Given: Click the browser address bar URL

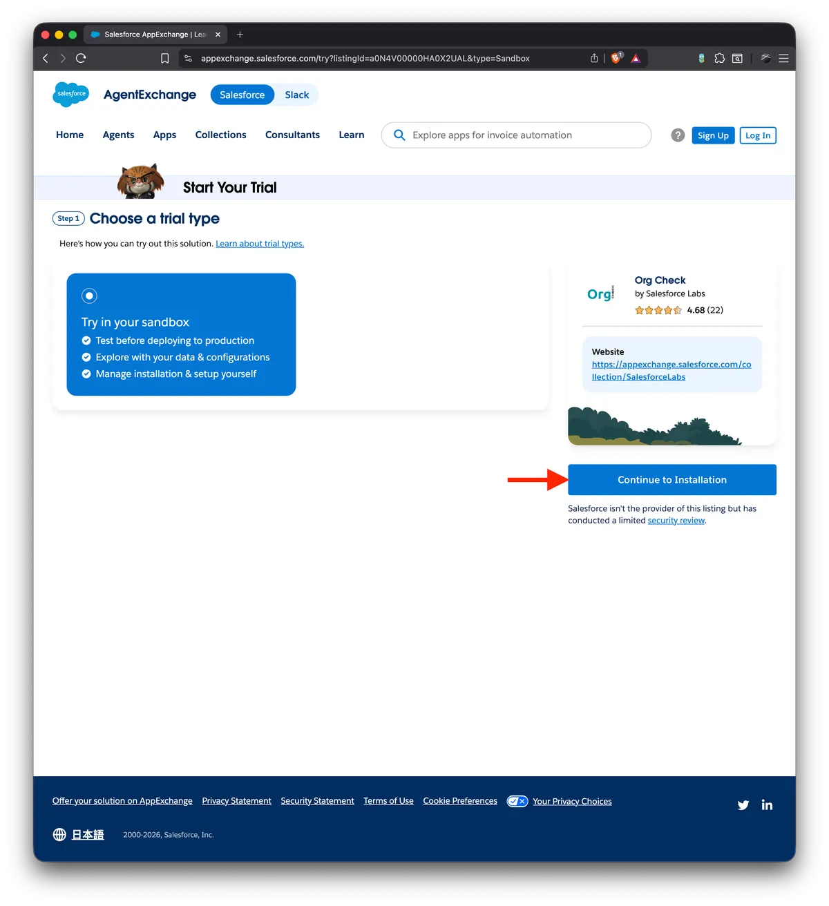Looking at the screenshot, I should (365, 59).
